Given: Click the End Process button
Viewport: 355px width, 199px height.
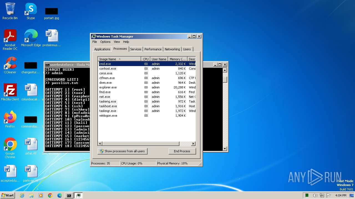Looking at the screenshot, I should pos(182,151).
